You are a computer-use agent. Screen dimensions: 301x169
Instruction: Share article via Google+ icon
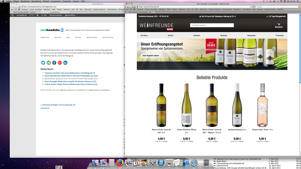point(60,63)
